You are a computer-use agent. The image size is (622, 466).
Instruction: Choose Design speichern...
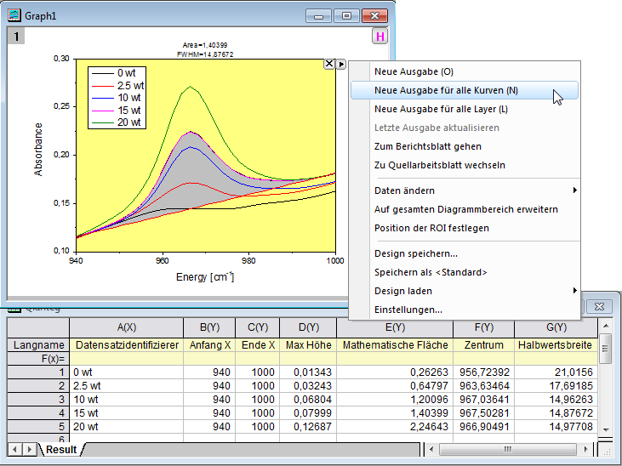pos(464,253)
